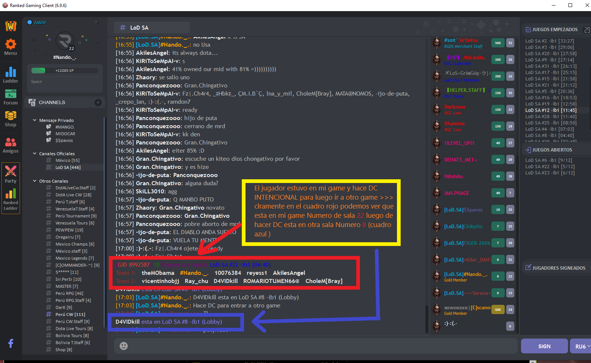Open private message with #MANGO.

65,127
